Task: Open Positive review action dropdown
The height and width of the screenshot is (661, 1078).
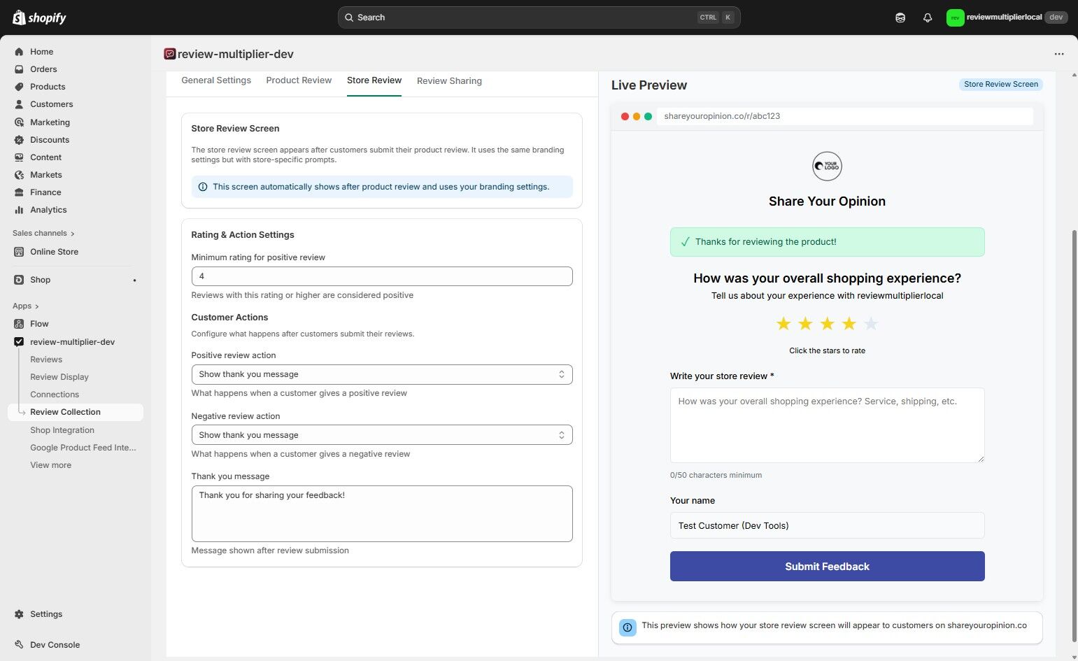Action: (381, 374)
